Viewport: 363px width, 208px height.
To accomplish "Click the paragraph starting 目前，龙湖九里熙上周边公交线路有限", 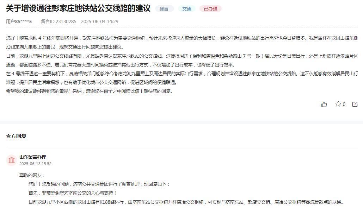I will (x=182, y=60).
